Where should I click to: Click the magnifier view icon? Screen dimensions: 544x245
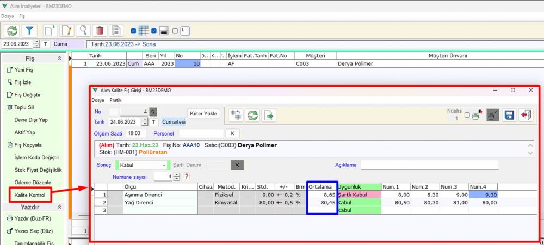(83, 31)
